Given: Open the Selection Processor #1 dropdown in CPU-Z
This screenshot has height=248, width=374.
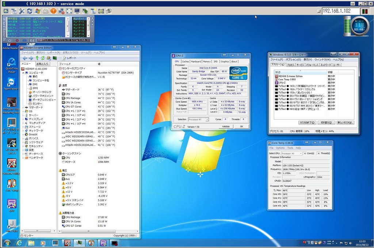Looking at the screenshot, I should click(x=198, y=119).
